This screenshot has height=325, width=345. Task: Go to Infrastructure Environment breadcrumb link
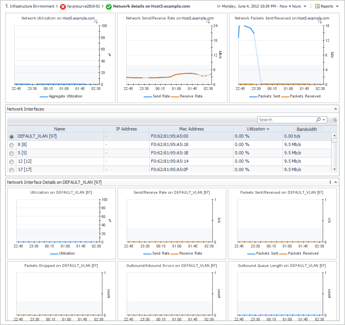(32, 6)
